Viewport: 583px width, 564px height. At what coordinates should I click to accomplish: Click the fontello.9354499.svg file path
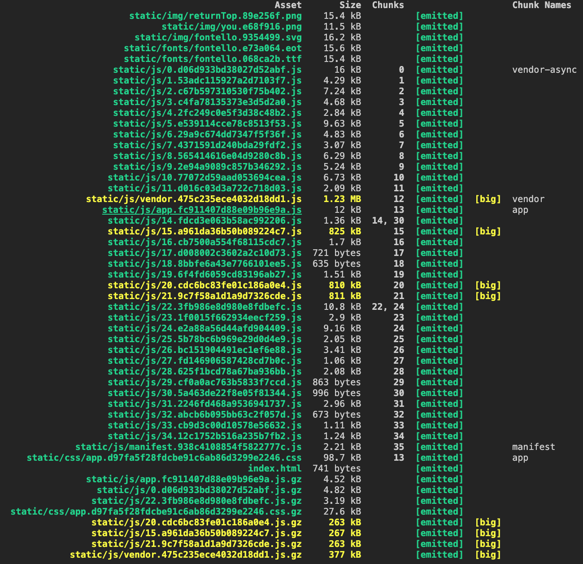pyautogui.click(x=218, y=38)
